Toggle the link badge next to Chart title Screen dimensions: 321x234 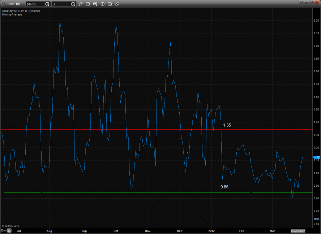(x=18, y=4)
